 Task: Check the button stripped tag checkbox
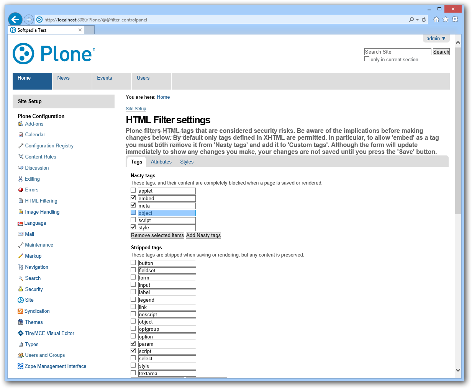pos(133,263)
